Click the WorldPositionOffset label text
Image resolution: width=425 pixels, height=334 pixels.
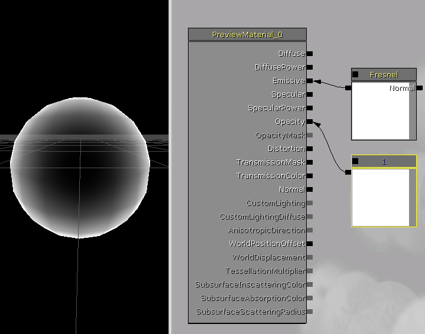click(267, 244)
